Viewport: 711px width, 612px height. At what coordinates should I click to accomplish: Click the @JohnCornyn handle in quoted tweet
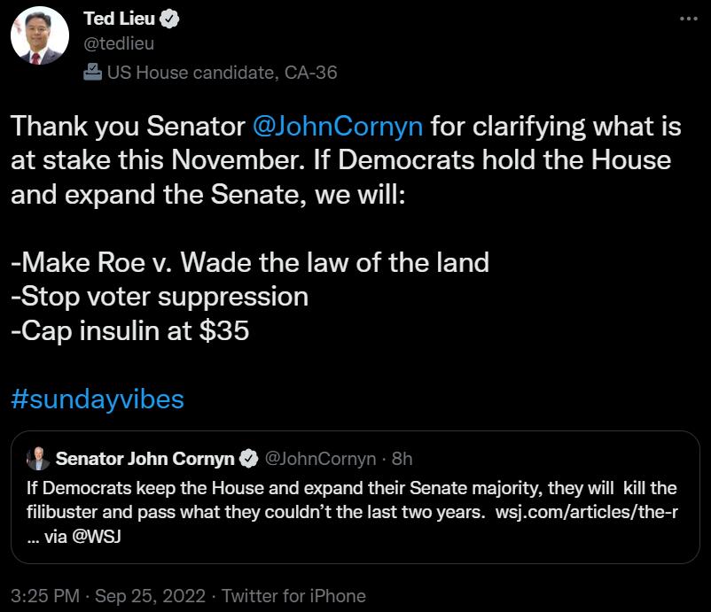point(322,458)
